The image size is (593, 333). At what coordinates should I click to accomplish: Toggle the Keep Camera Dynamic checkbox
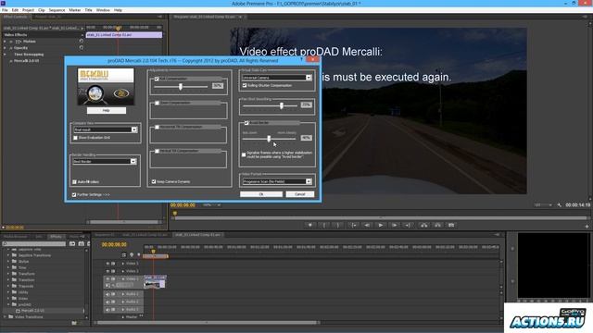point(154,181)
